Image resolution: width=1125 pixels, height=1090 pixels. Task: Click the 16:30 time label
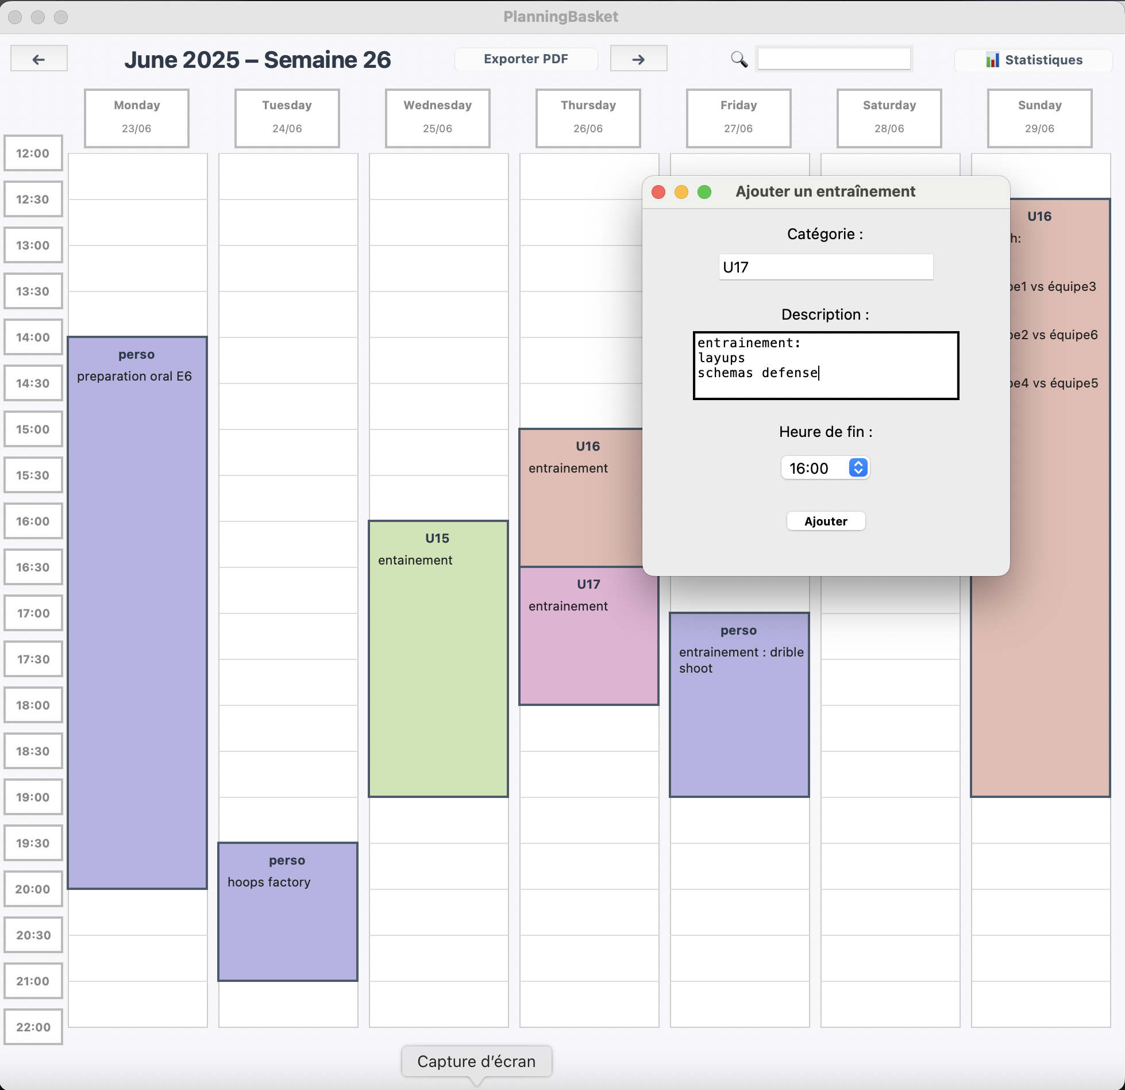tap(33, 567)
